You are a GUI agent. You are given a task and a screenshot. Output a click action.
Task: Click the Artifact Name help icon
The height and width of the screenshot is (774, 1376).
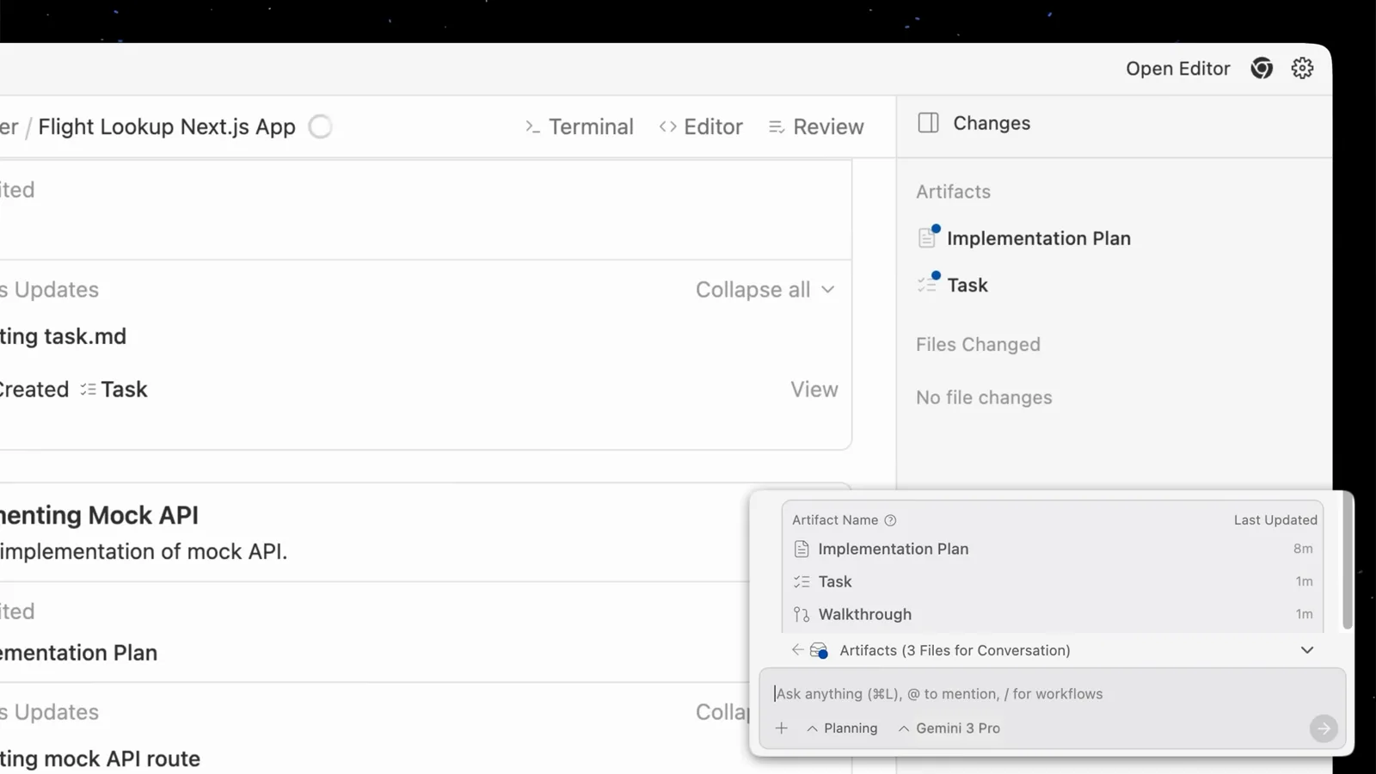coord(890,520)
